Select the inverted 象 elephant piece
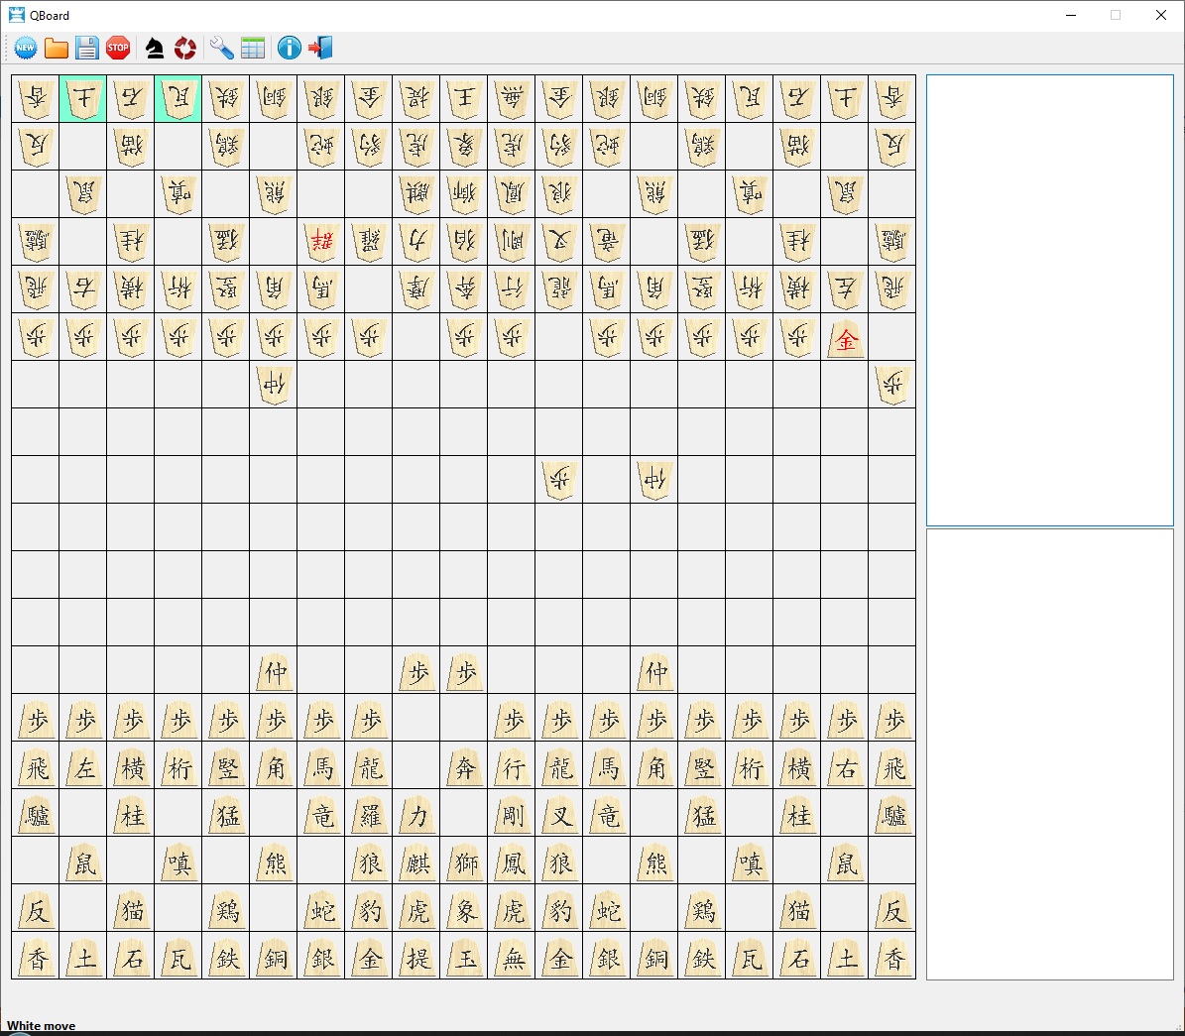Viewport: 1185px width, 1036px height. (464, 146)
